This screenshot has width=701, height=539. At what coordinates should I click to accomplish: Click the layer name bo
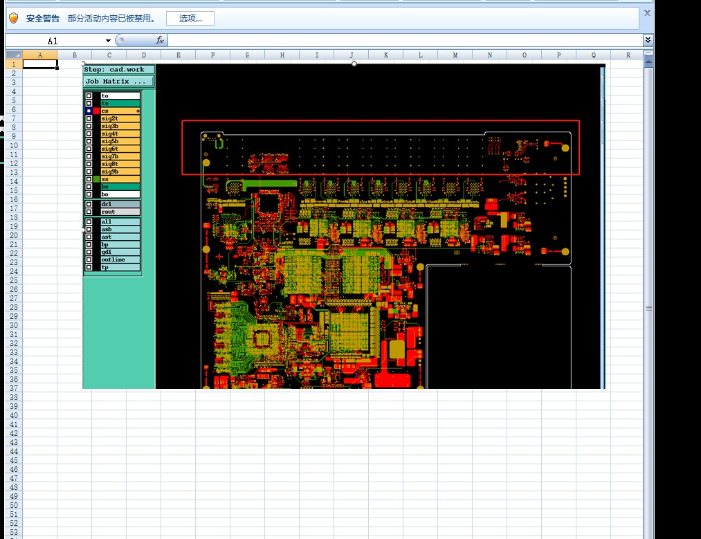coord(120,194)
